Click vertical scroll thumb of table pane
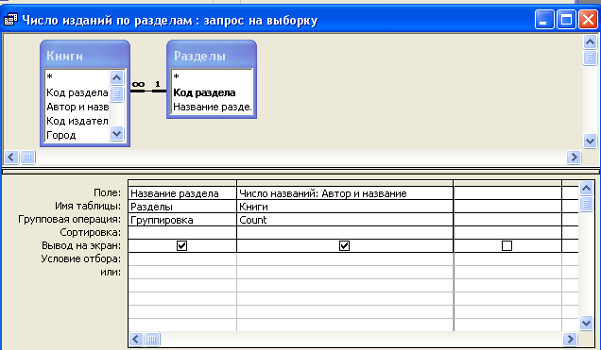 tap(590, 58)
